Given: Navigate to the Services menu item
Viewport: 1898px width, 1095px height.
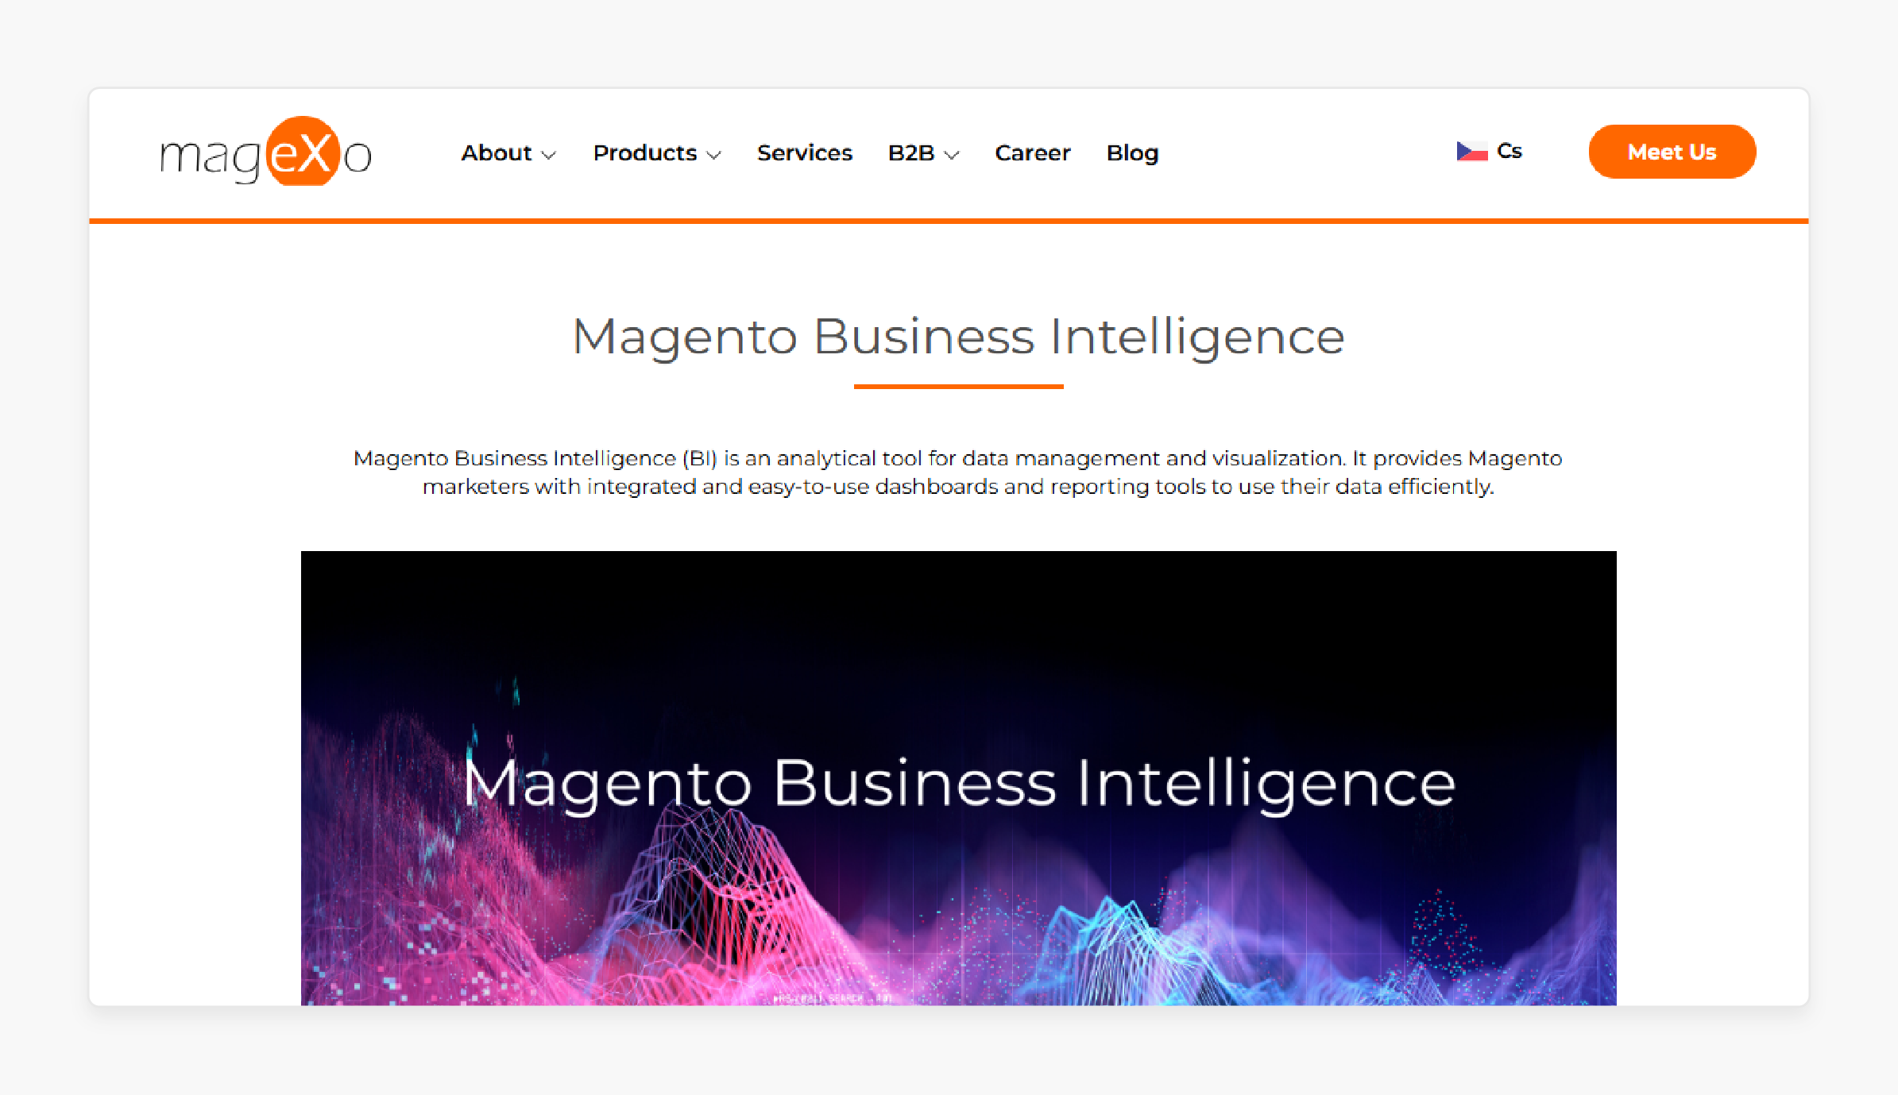Looking at the screenshot, I should [x=804, y=152].
